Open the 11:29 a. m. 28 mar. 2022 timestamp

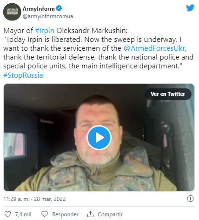click(34, 199)
